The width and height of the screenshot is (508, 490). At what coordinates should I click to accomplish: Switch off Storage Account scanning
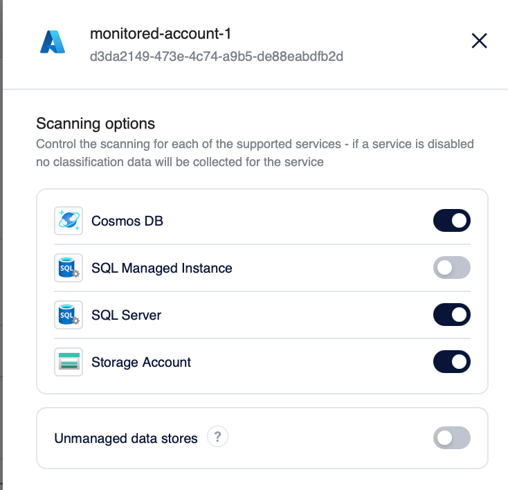point(452,362)
